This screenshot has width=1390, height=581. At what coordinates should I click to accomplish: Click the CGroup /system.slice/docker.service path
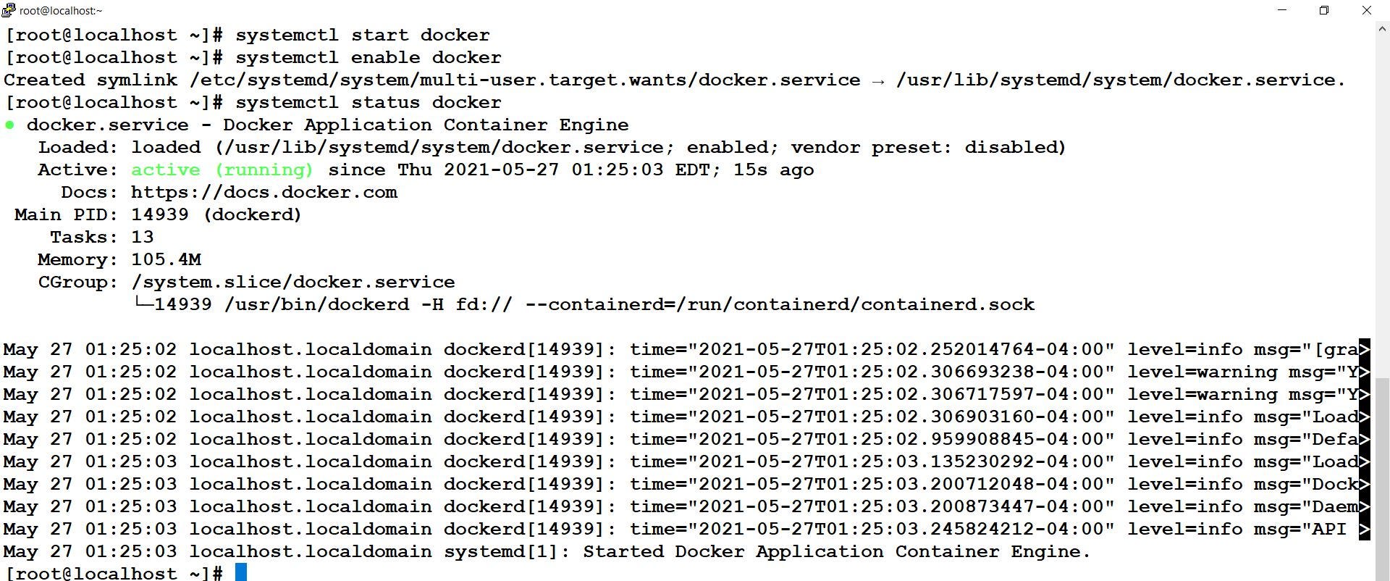tap(293, 283)
